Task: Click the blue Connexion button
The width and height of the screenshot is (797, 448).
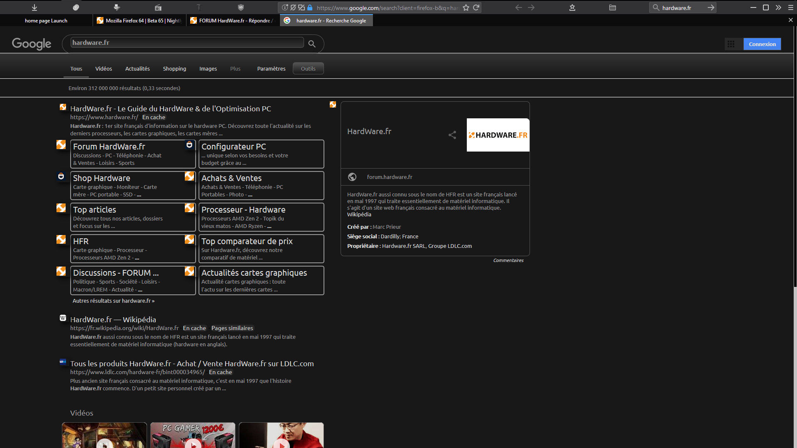Action: tap(762, 44)
